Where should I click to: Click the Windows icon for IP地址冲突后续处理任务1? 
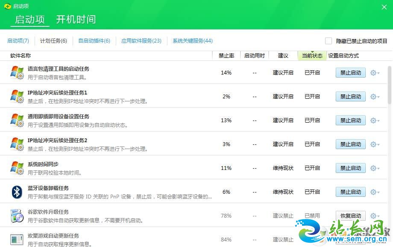(17, 97)
